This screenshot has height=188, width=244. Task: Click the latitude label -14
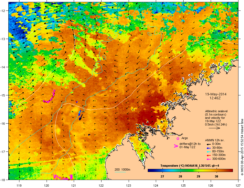point(3,67)
